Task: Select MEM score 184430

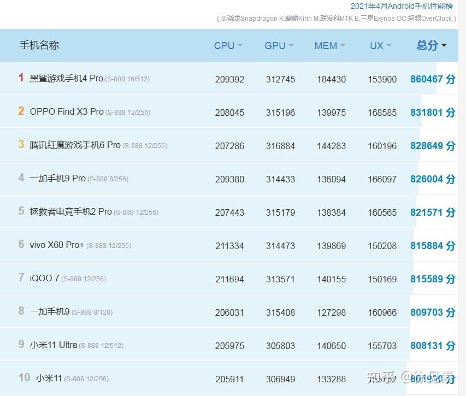Action: pyautogui.click(x=332, y=79)
